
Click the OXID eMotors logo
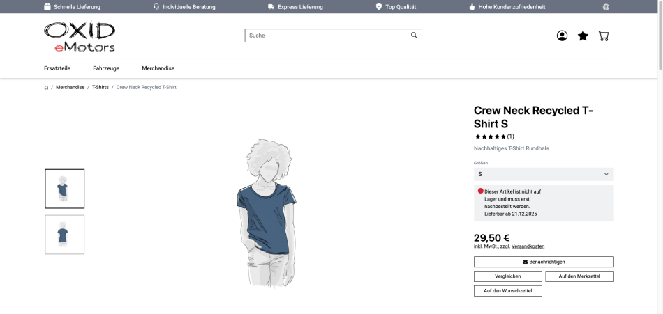coord(80,37)
